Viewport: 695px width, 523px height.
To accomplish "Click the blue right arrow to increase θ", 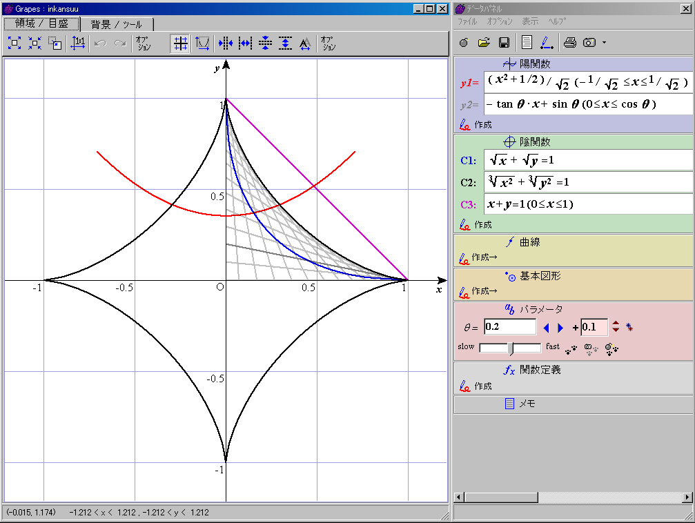I will point(560,328).
